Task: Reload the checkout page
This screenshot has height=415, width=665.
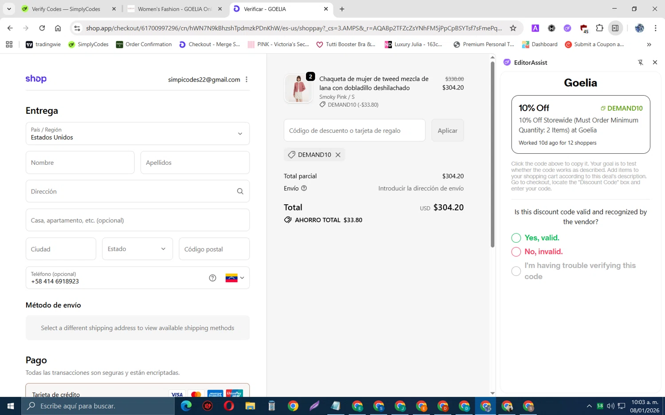Action: (42, 28)
